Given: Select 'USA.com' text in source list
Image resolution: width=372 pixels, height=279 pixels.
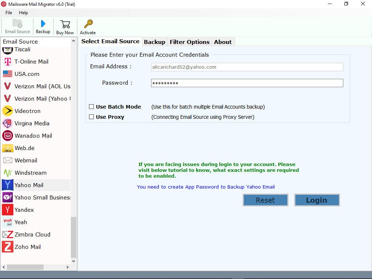Looking at the screenshot, I should pyautogui.click(x=27, y=74).
